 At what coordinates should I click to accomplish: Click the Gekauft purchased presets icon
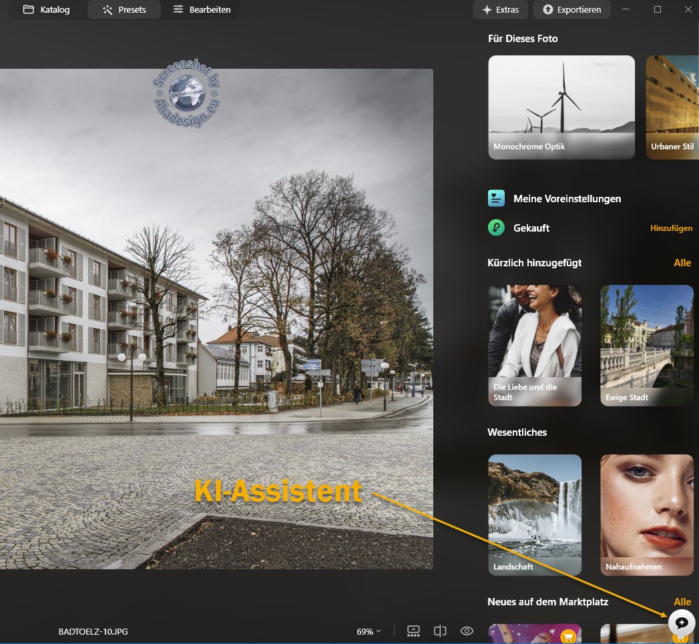point(495,228)
